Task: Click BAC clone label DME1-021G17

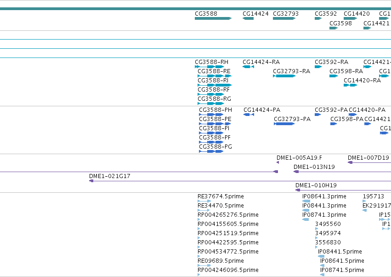Action: point(110,176)
